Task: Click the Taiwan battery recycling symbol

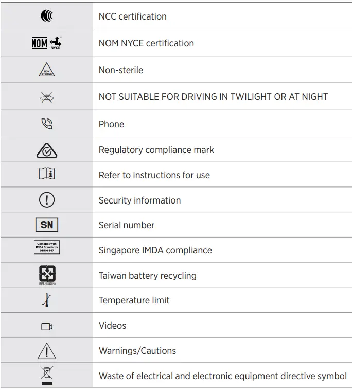Action: 47,275
